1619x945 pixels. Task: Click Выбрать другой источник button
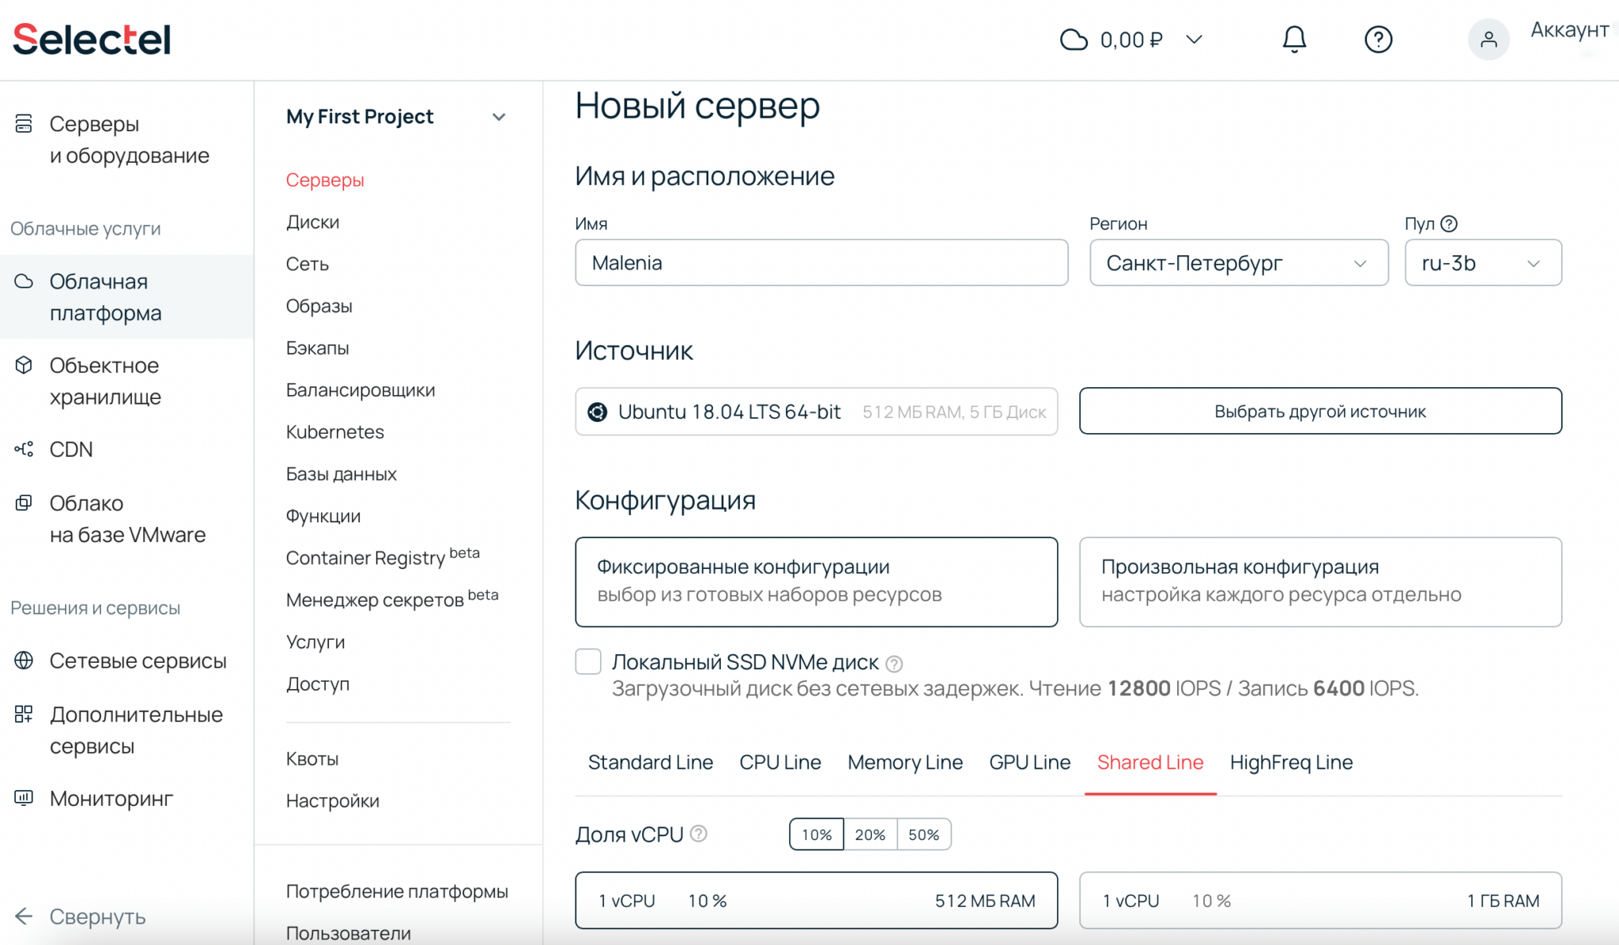[x=1319, y=412]
